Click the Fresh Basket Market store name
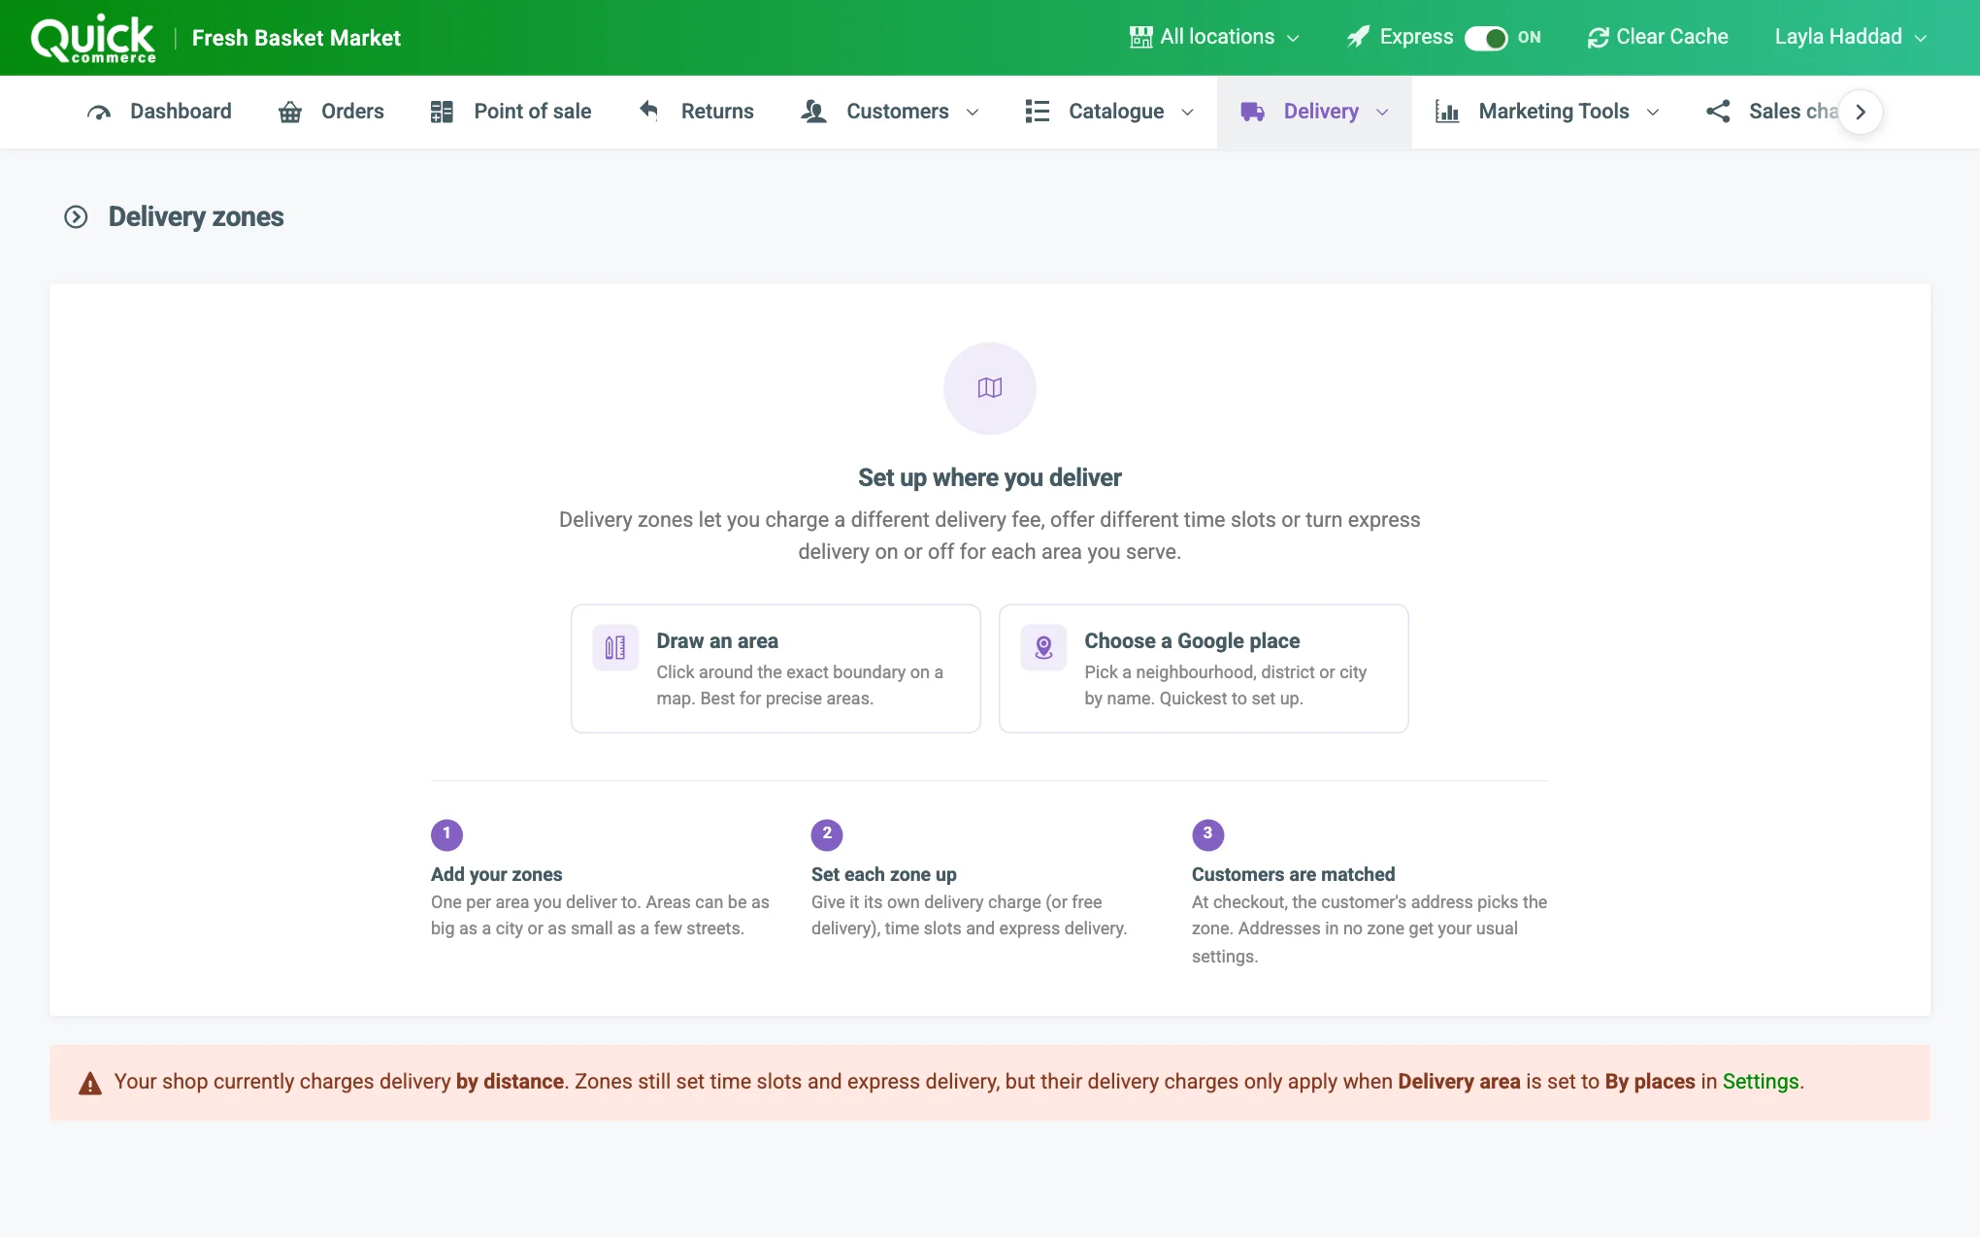Viewport: 1980px width, 1237px height. (296, 38)
